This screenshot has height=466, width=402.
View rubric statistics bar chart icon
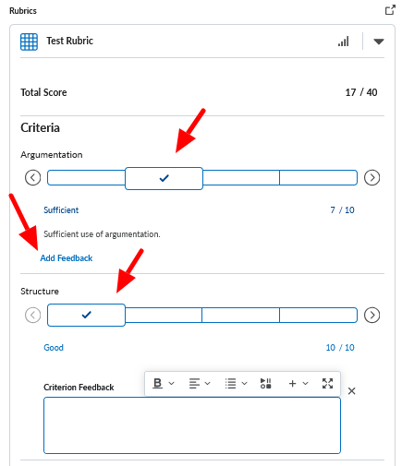(x=343, y=42)
